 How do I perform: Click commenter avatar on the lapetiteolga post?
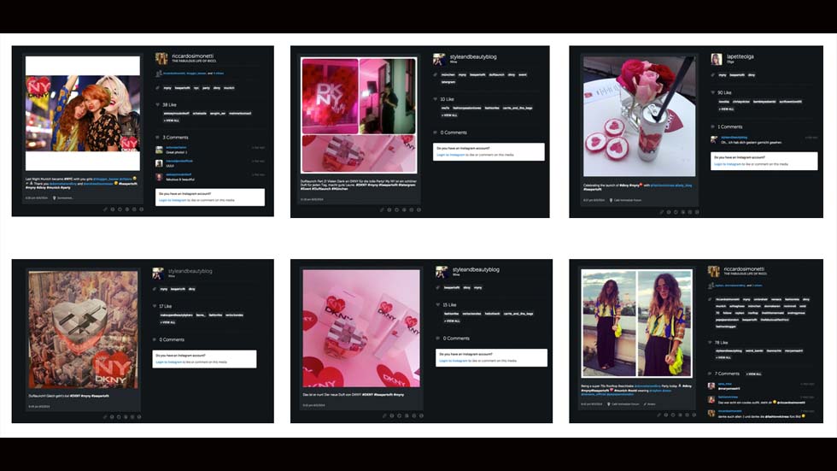(x=714, y=139)
